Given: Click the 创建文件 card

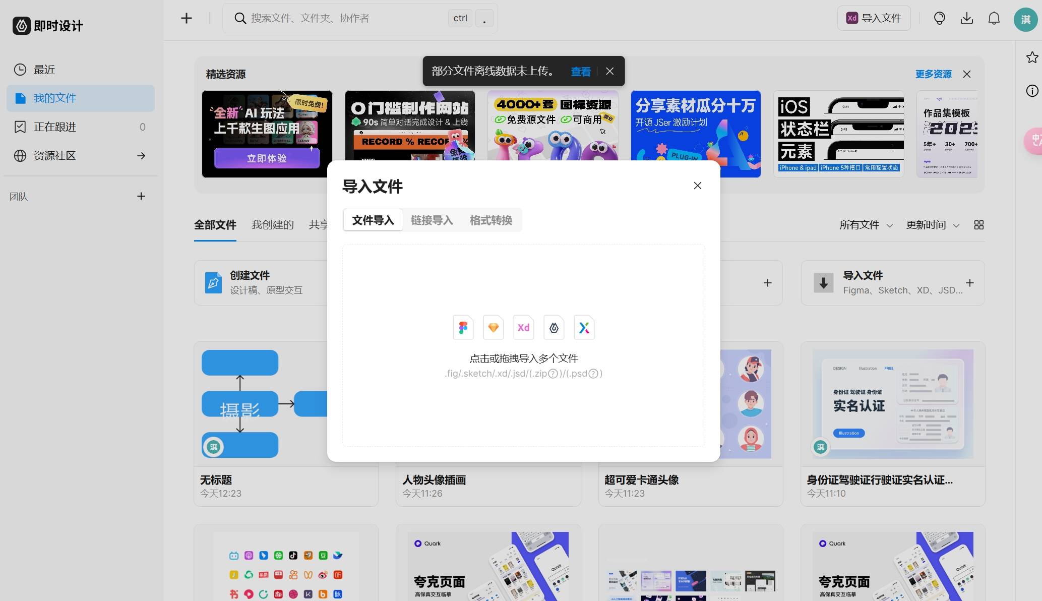Looking at the screenshot, I should [x=261, y=283].
